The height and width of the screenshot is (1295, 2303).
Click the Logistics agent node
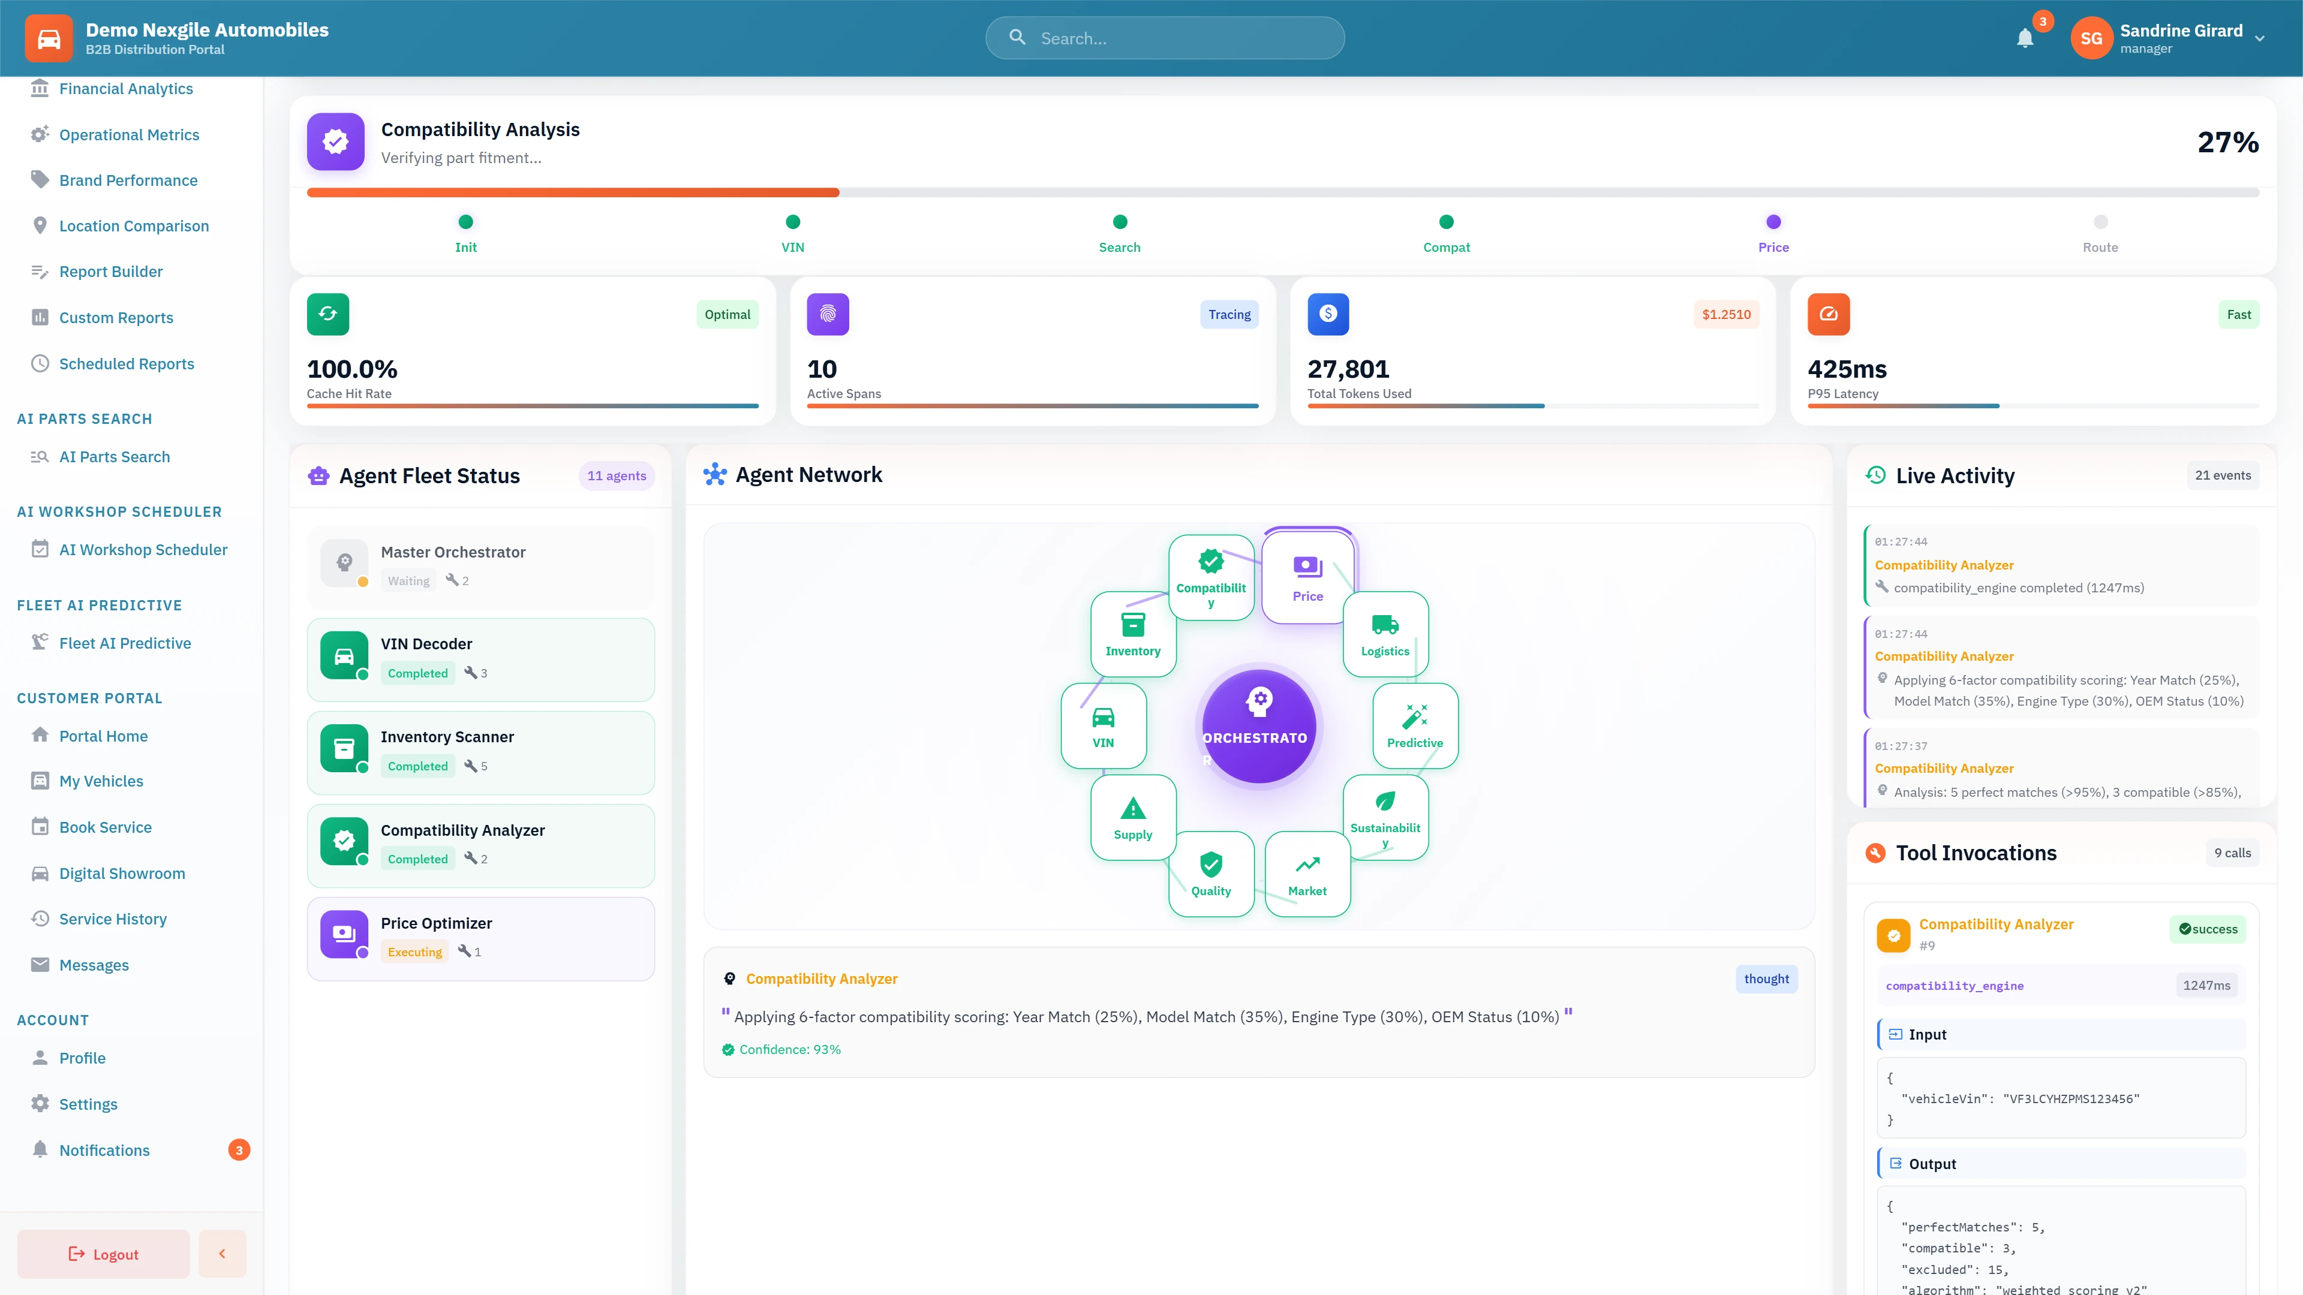1385,634
